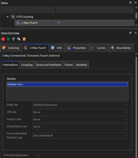This screenshot has width=138, height=158.
Task: Click the 2-Way Fluent row icon
Action: pyautogui.click(x=18, y=23)
